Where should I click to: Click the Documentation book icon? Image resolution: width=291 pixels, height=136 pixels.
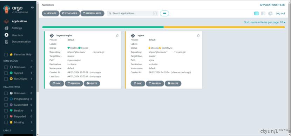(7, 42)
